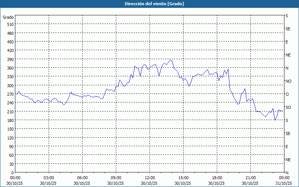Screen dimensions: 299x187
Task: Click the 30/10/25 date under 12:00
Action: tap(150, 183)
